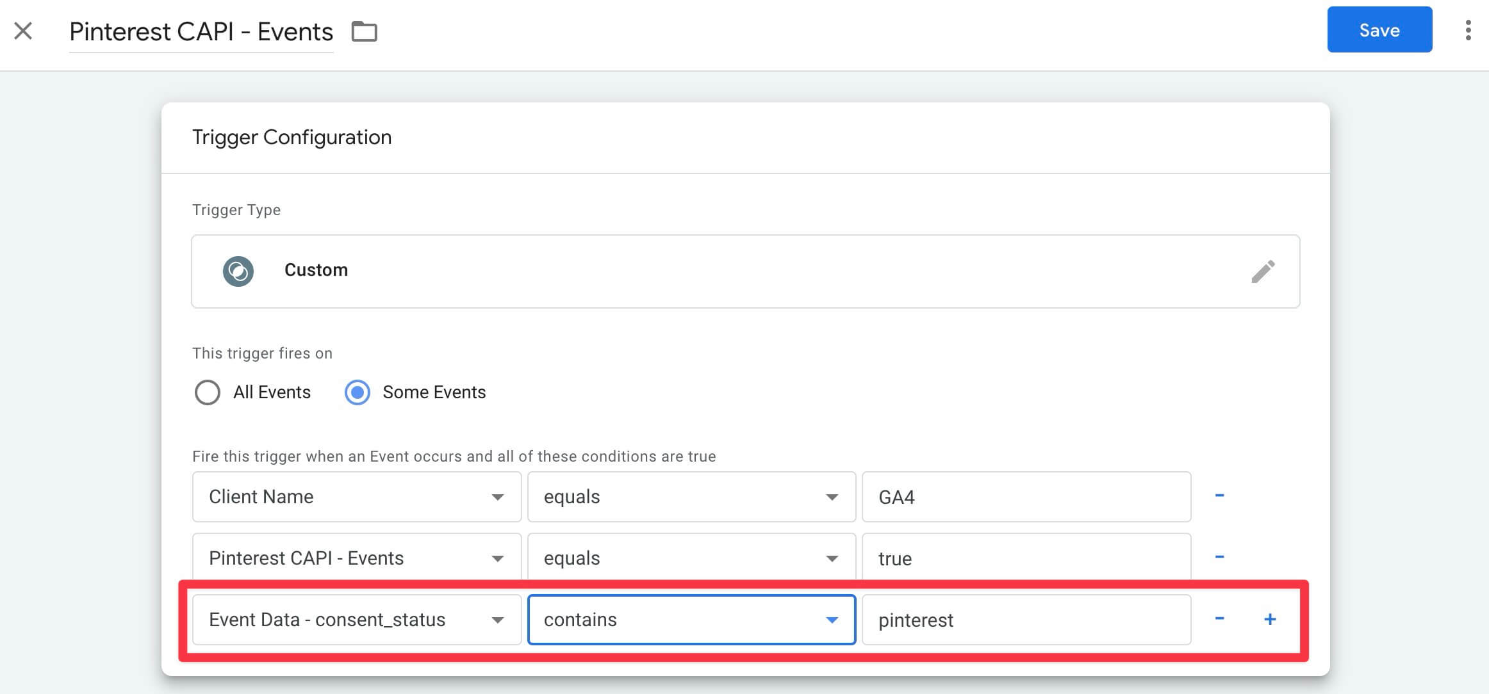Image resolution: width=1489 pixels, height=694 pixels.
Task: Open the Client Name variable dropdown
Action: coord(357,497)
